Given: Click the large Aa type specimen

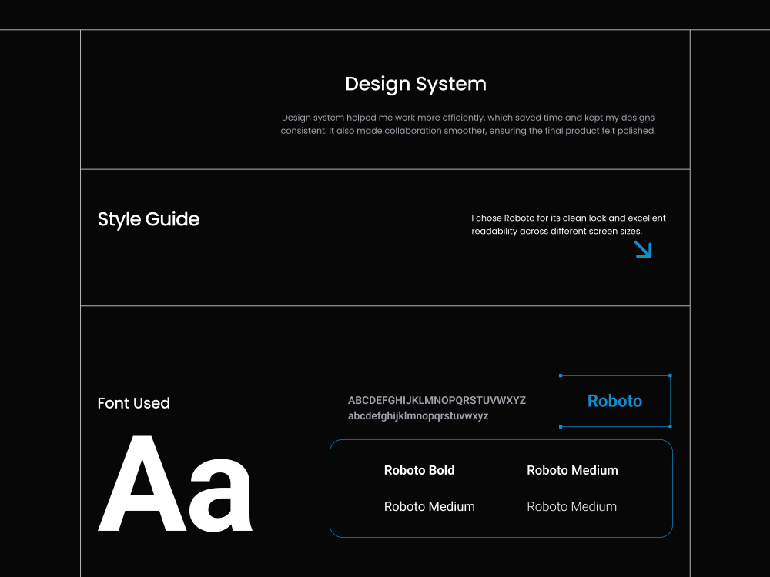Looking at the screenshot, I should [x=176, y=483].
